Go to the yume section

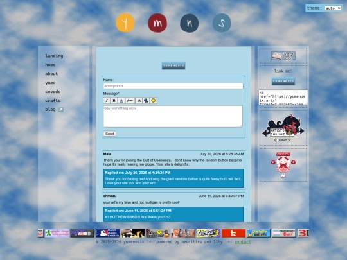click(x=50, y=83)
